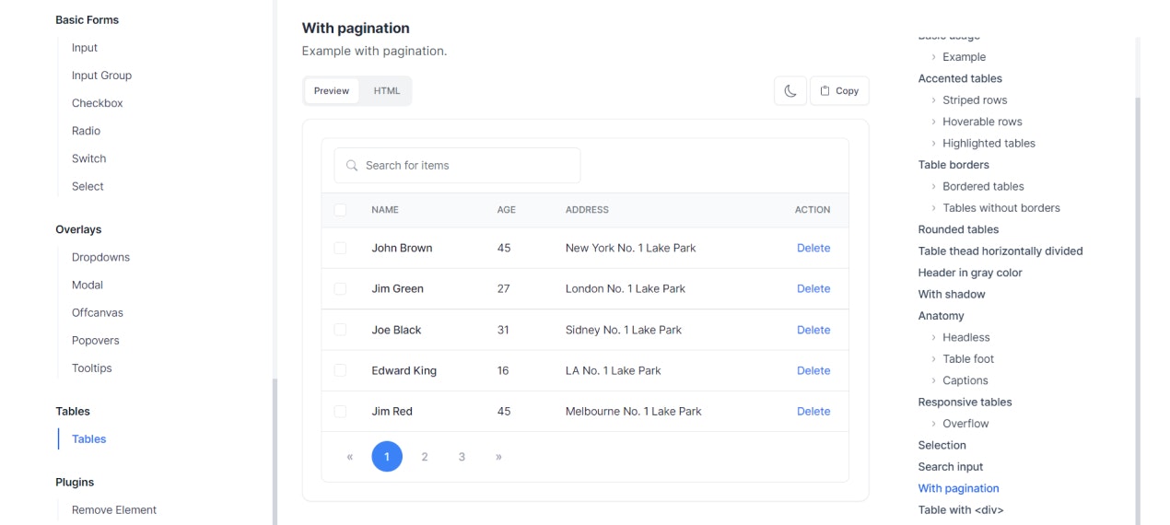Open Switch in the sidebar
Image resolution: width=1170 pixels, height=525 pixels.
coord(89,158)
